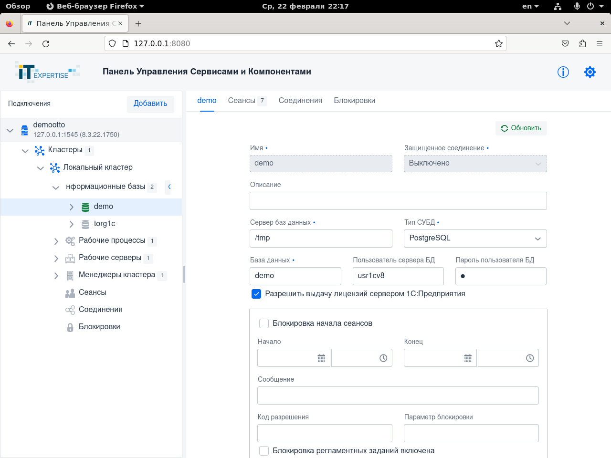Collapse Локальный кластер node
Viewport: 611px width, 458px height.
click(x=41, y=168)
